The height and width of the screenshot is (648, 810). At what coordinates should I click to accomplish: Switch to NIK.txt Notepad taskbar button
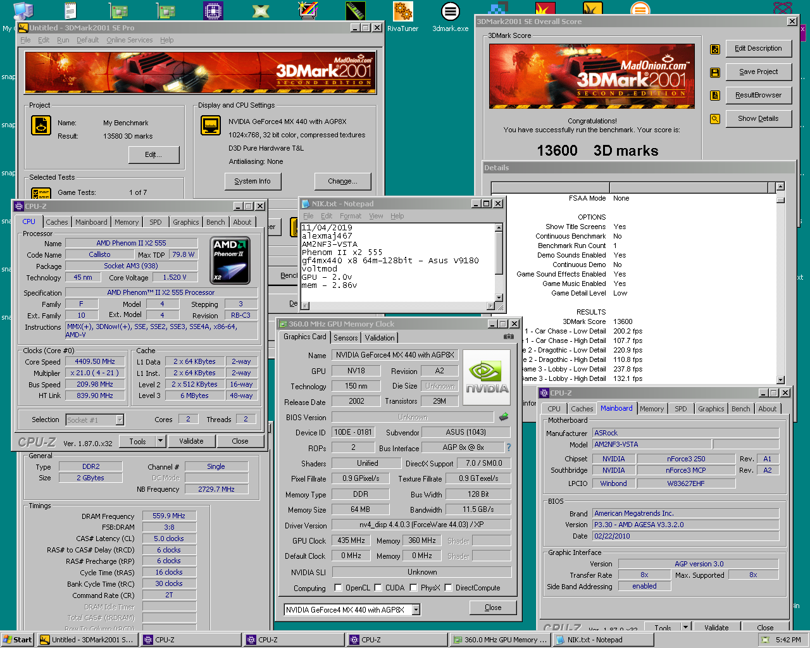pyautogui.click(x=603, y=640)
